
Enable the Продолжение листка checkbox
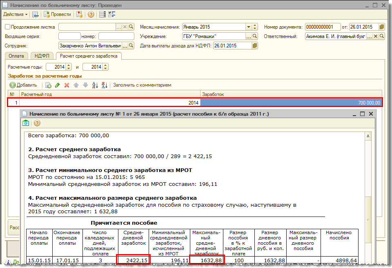(x=7, y=27)
